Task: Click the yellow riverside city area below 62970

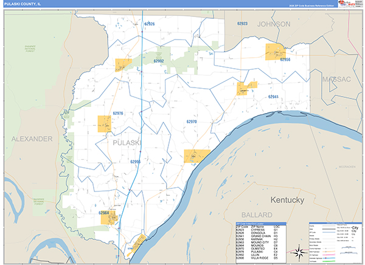Action: [x=196, y=156]
